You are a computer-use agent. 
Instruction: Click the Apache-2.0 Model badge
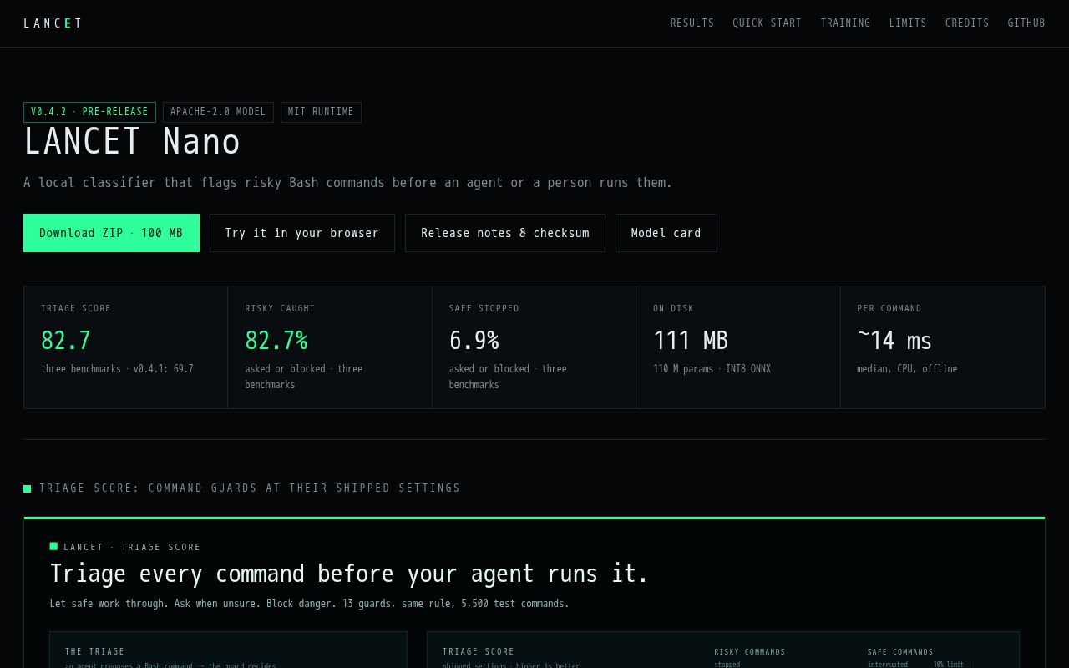point(218,112)
